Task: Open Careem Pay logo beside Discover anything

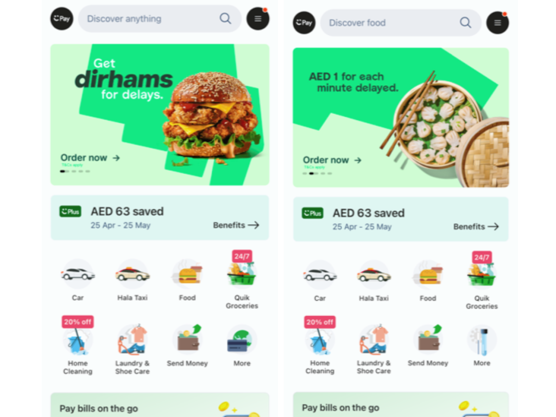Action: tap(62, 18)
